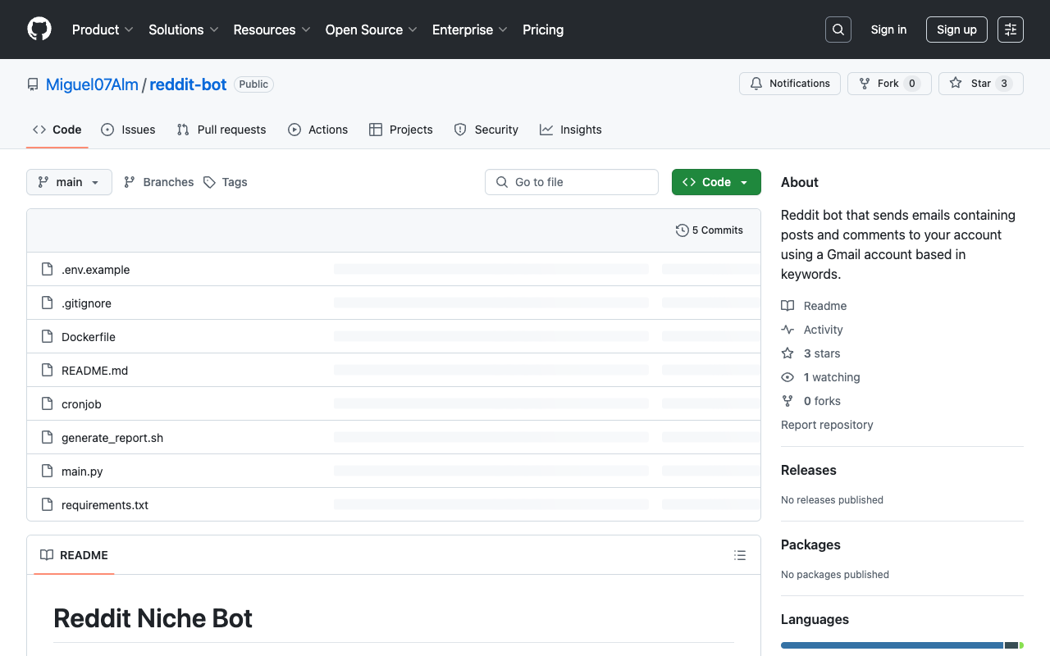Open the main.py file name
The height and width of the screenshot is (656, 1050).
point(82,471)
